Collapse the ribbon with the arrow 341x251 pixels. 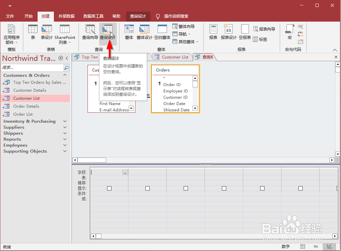(x=335, y=50)
